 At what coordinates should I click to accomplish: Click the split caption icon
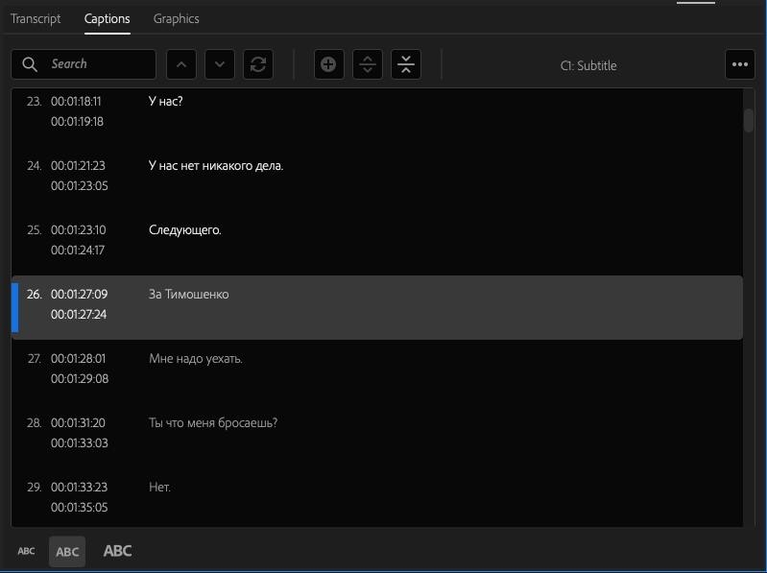pyautogui.click(x=367, y=64)
